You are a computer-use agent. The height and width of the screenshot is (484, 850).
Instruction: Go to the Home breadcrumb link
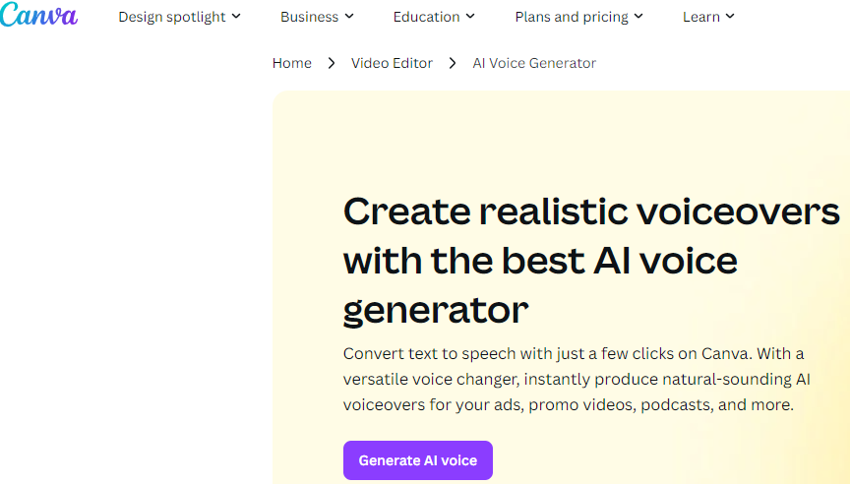pyautogui.click(x=292, y=63)
